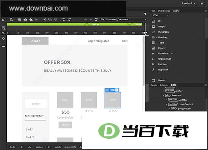Click Link 2 in sidebar menu
The height and width of the screenshot is (150, 208).
(x=30, y=137)
